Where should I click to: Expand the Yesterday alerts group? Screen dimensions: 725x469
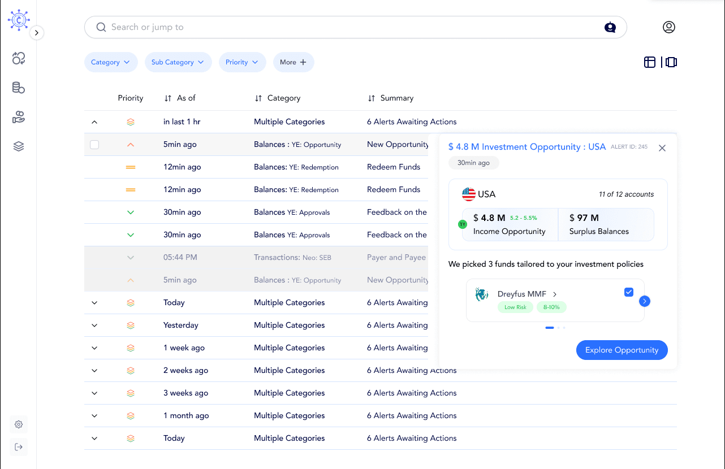coord(94,325)
